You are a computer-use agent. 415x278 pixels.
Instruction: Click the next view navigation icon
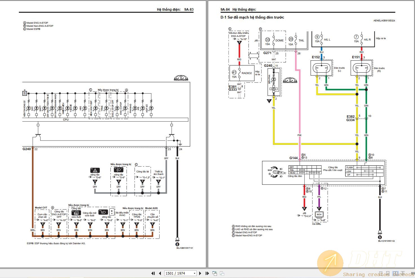pyautogui.click(x=222, y=273)
